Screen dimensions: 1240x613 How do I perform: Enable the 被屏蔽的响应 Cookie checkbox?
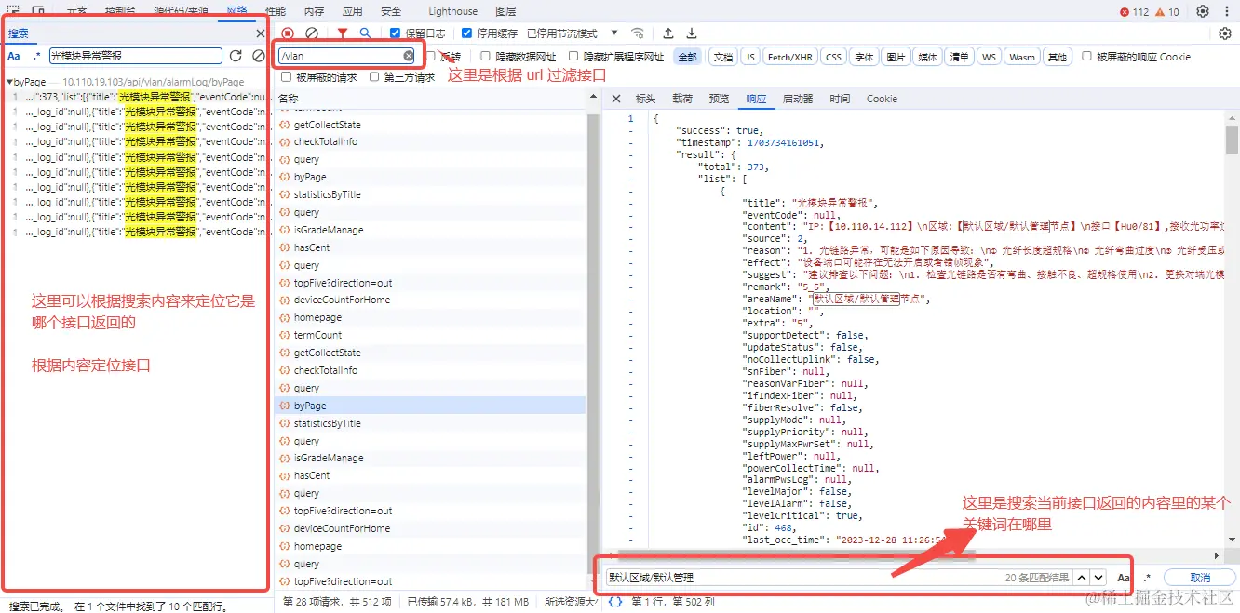click(1086, 57)
